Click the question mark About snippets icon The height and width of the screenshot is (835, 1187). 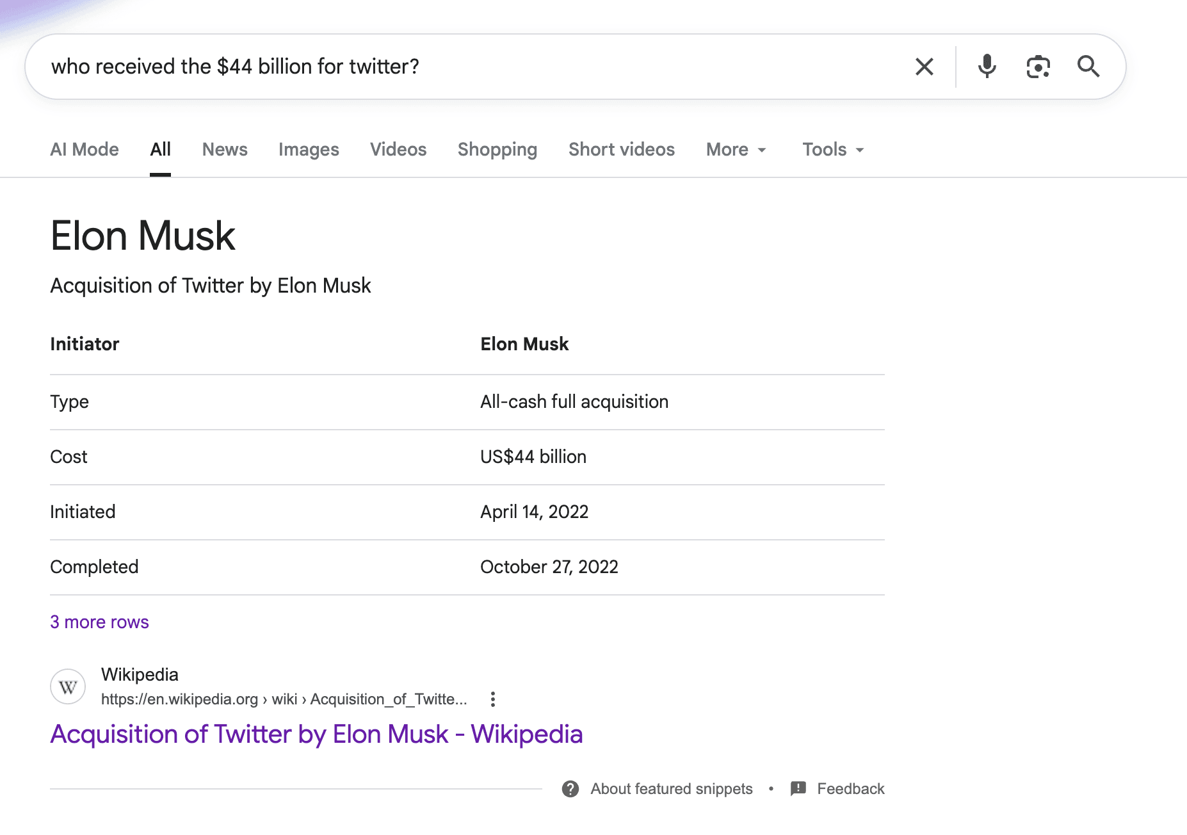click(x=570, y=789)
